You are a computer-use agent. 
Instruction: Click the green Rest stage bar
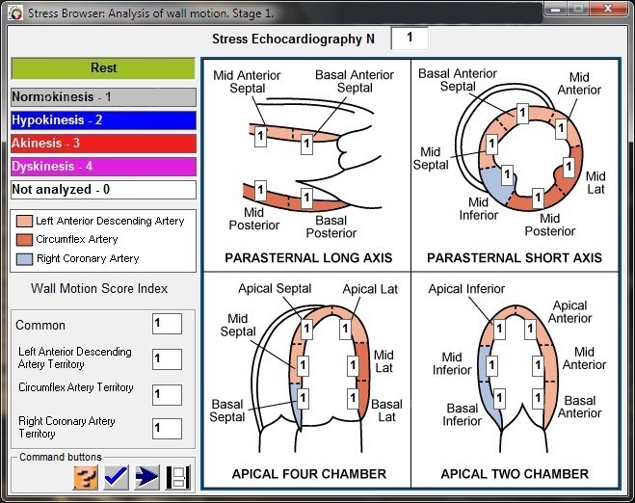pos(103,68)
